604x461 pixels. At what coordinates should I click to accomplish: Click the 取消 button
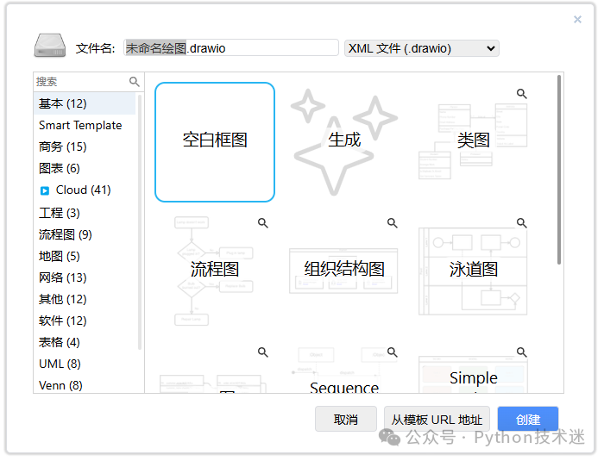coord(345,419)
